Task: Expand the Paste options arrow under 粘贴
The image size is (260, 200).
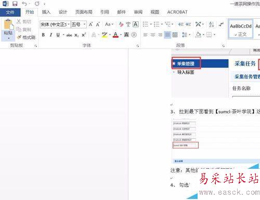Action: [x=8, y=38]
